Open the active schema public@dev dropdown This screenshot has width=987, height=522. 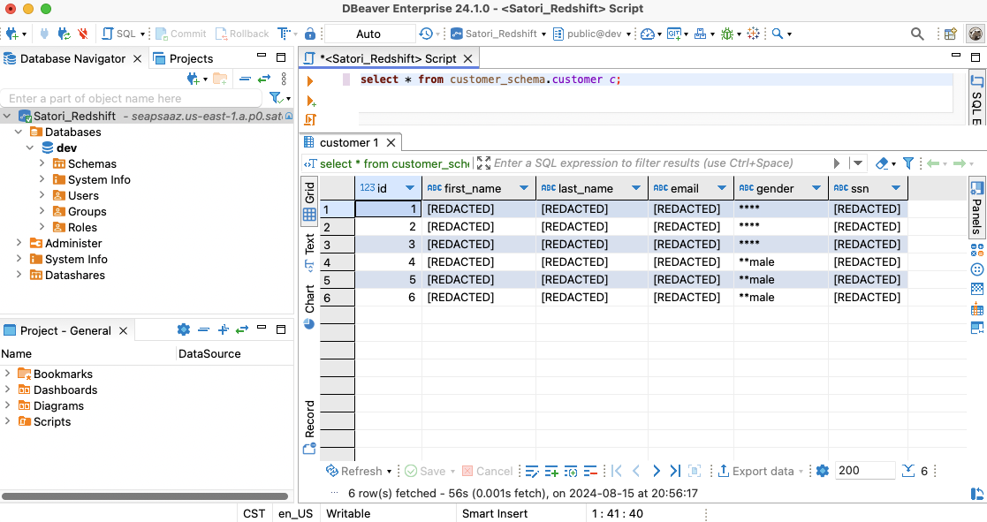pos(593,34)
